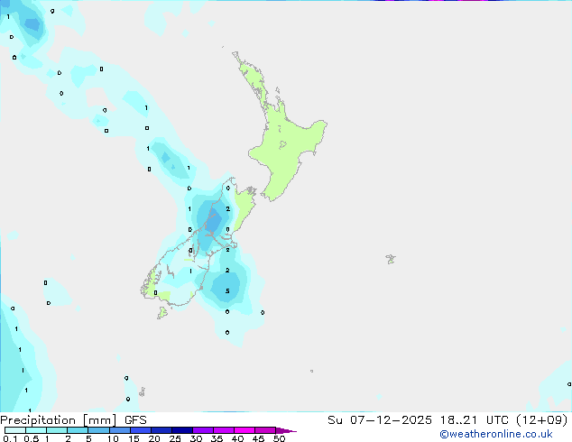Pick the 0.5–1 mm legend color swatch

36,430
